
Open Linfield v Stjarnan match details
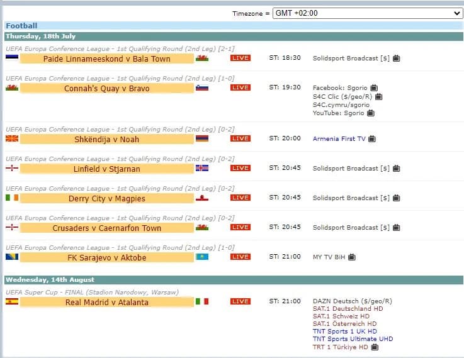[107, 169]
